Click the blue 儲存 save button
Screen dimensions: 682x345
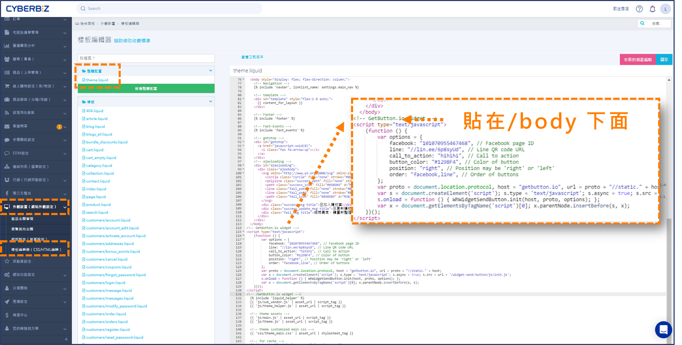coord(664,60)
